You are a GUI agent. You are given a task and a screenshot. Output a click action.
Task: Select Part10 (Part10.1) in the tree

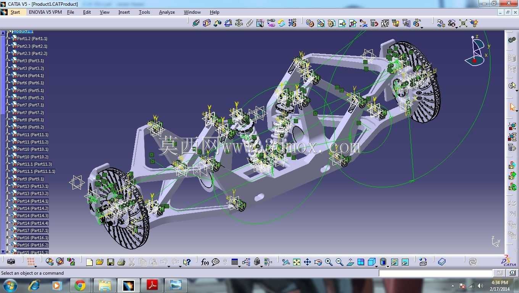point(33,150)
